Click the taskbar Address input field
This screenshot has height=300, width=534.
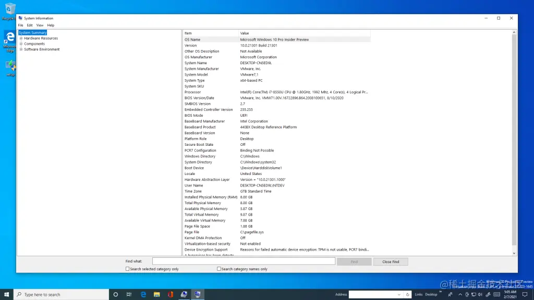(372, 295)
